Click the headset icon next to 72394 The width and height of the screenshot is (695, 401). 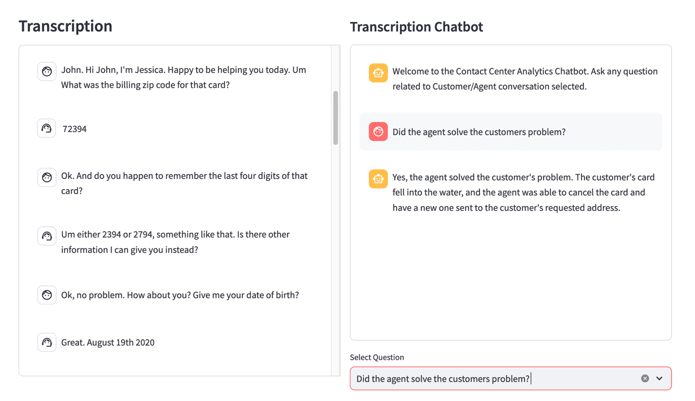pyautogui.click(x=47, y=128)
